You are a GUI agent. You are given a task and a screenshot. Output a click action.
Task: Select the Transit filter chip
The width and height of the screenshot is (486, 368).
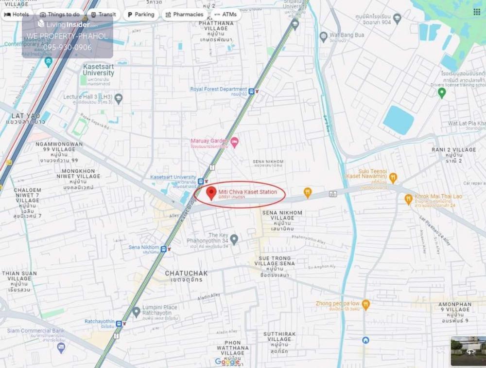pyautogui.click(x=104, y=14)
